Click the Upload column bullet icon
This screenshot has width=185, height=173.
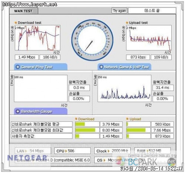tap(127, 119)
